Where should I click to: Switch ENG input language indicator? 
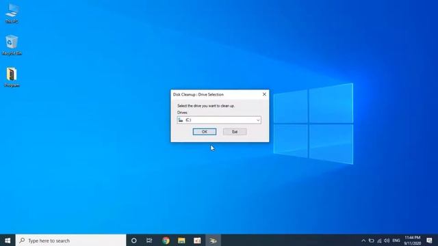(396, 241)
